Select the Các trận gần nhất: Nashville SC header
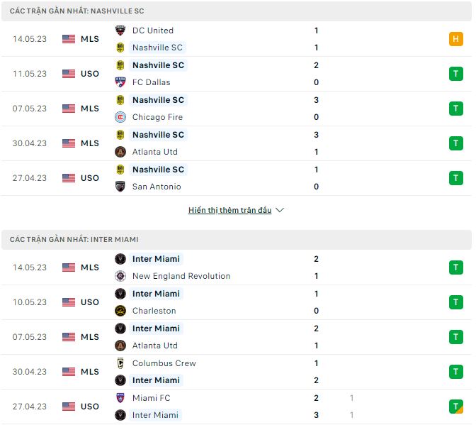 point(77,11)
